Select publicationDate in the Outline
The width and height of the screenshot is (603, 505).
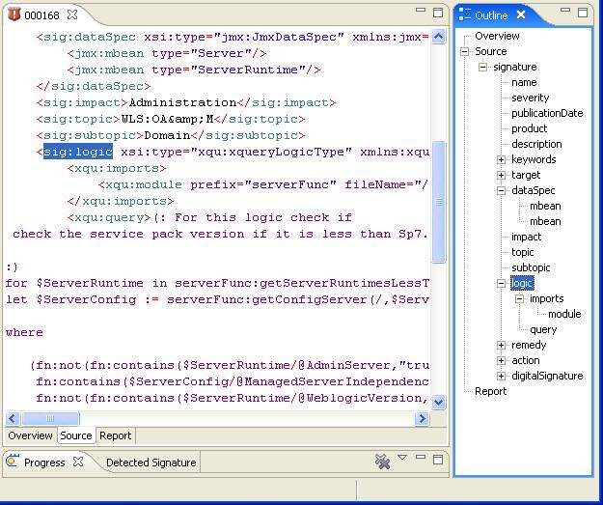click(547, 113)
